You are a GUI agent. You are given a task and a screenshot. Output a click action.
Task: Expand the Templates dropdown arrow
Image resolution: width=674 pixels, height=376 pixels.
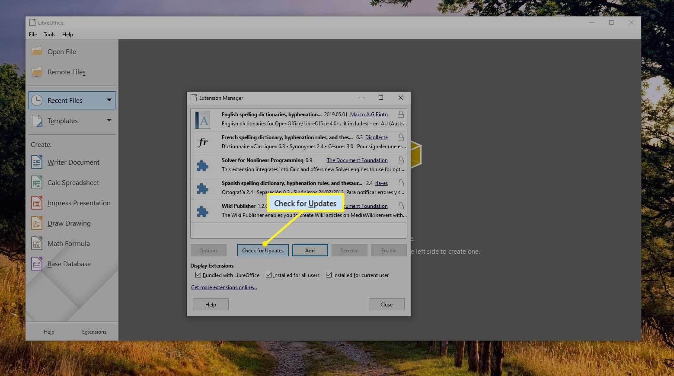109,121
